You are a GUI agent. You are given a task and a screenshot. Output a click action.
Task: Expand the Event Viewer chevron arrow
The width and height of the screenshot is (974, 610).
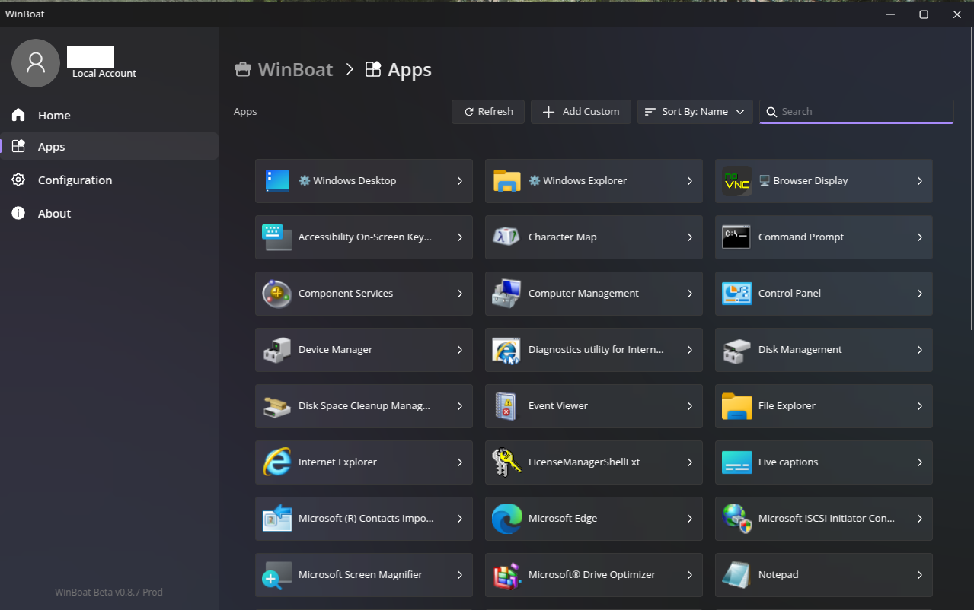coord(689,406)
